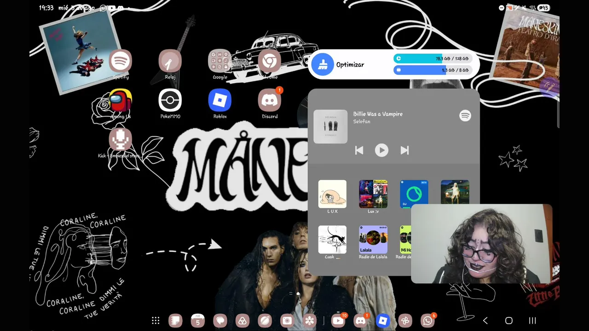
Task: Skip to the next track
Action: pos(404,150)
